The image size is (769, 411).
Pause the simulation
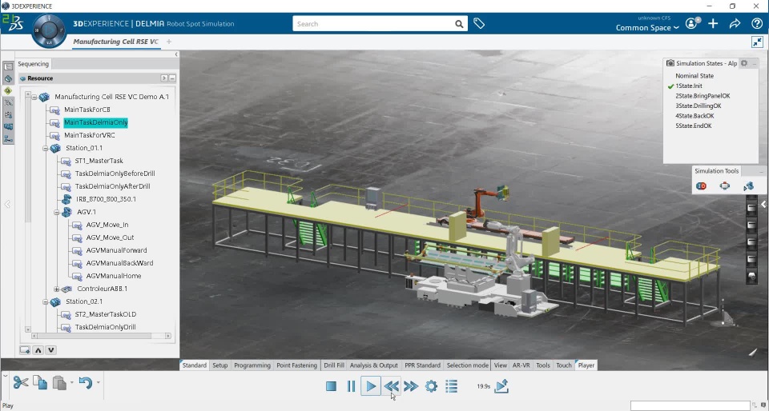[x=351, y=386]
